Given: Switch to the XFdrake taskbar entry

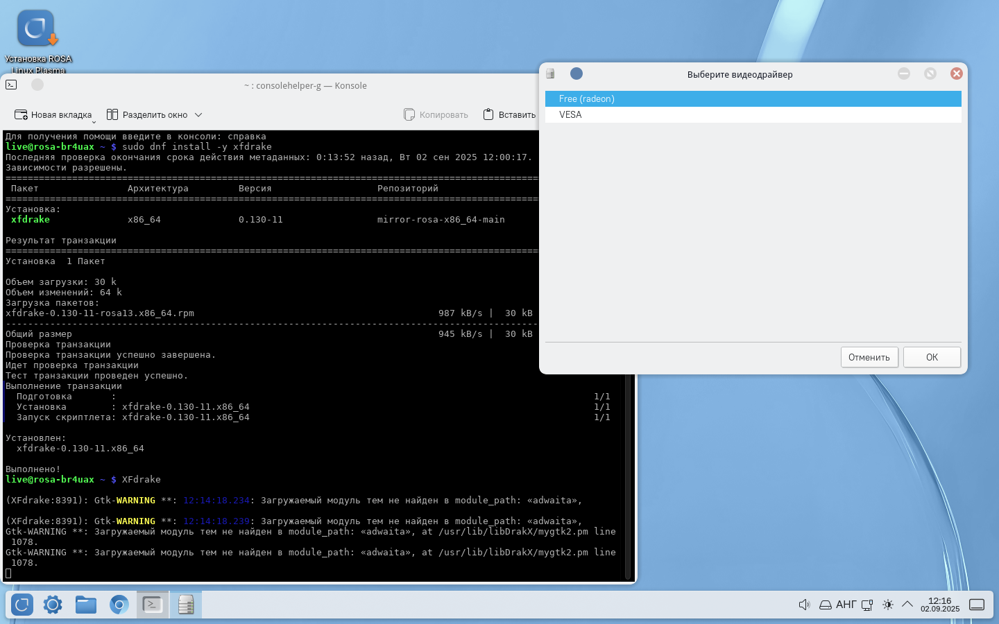Looking at the screenshot, I should (185, 605).
